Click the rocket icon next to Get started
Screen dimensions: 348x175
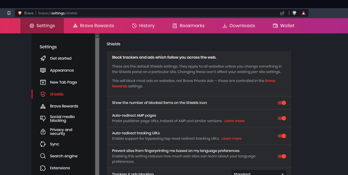(x=43, y=58)
